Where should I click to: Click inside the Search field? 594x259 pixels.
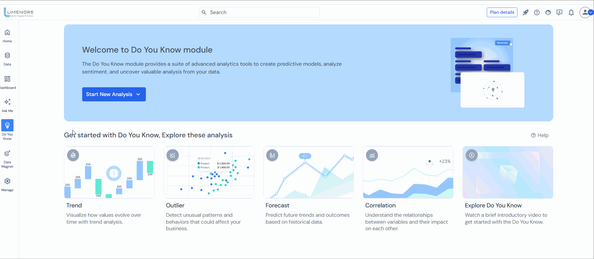click(259, 12)
